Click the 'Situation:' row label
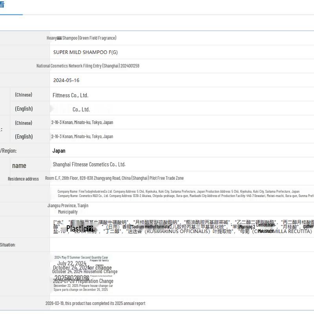The width and height of the screenshot is (314, 314). 8,245
